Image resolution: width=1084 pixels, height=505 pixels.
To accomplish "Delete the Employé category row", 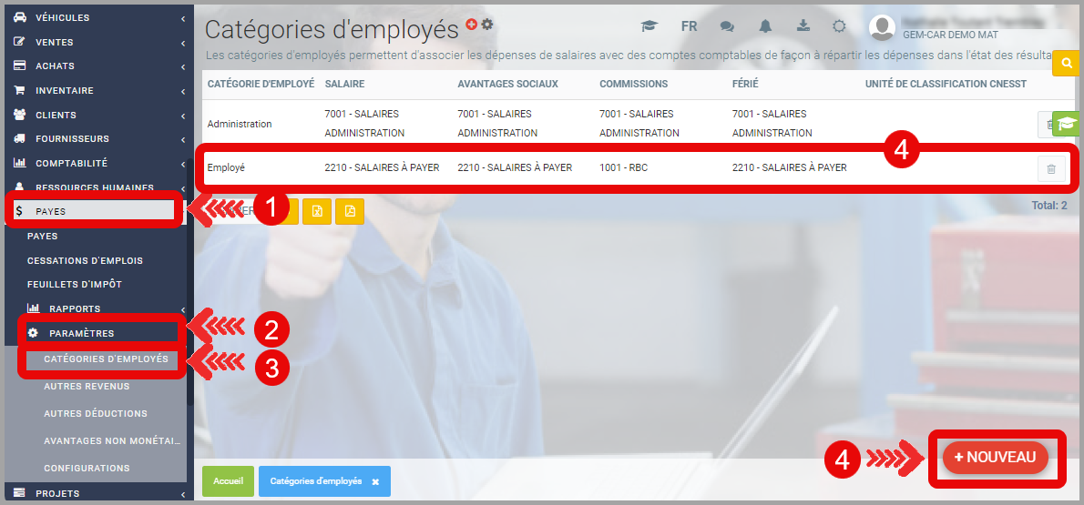I will [1050, 168].
